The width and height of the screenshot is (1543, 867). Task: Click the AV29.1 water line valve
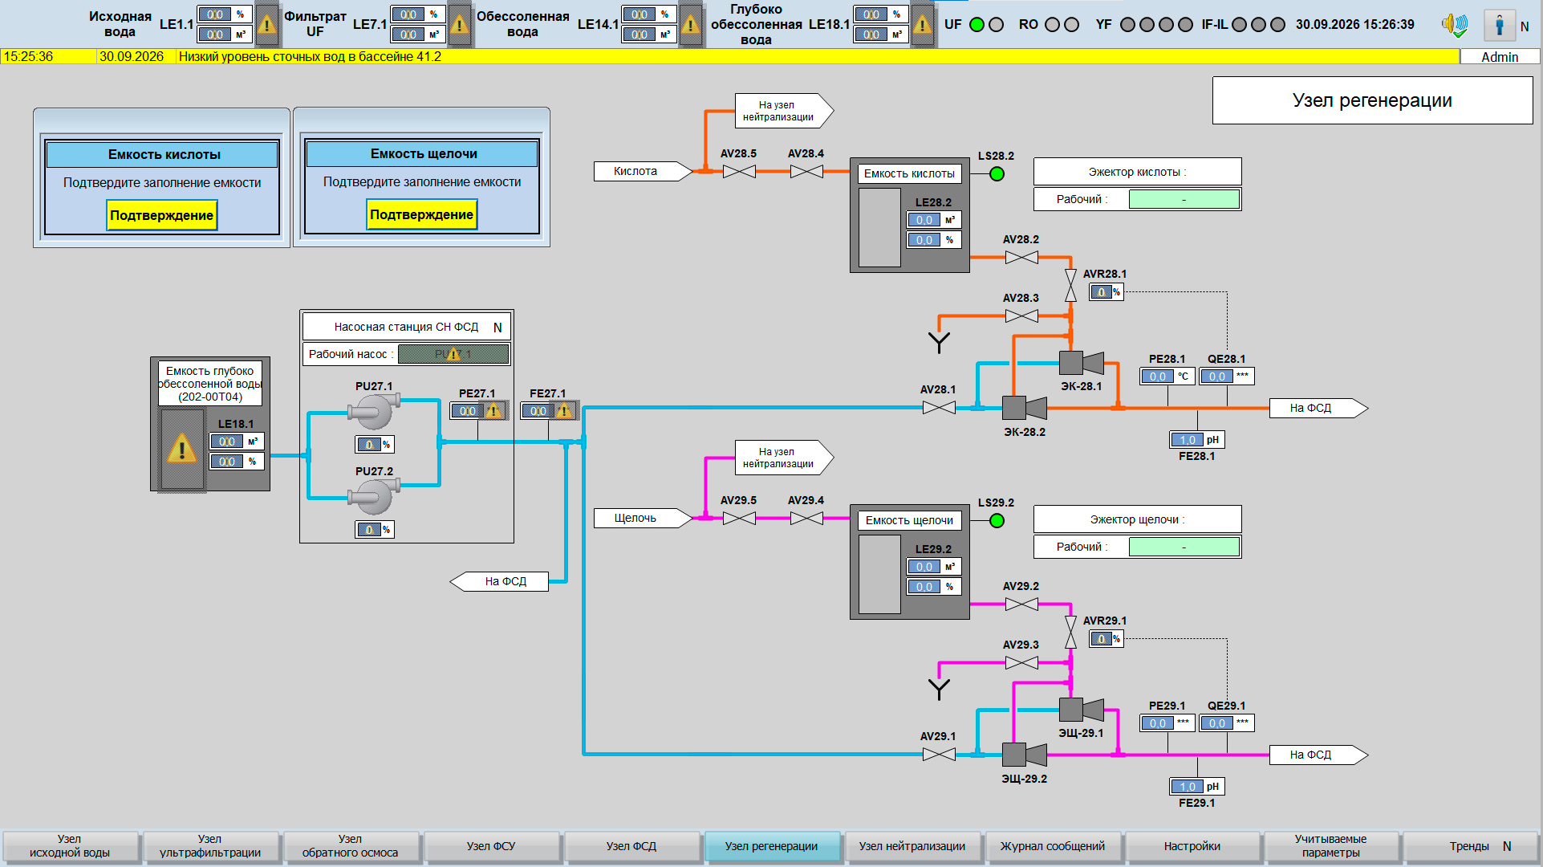click(939, 755)
